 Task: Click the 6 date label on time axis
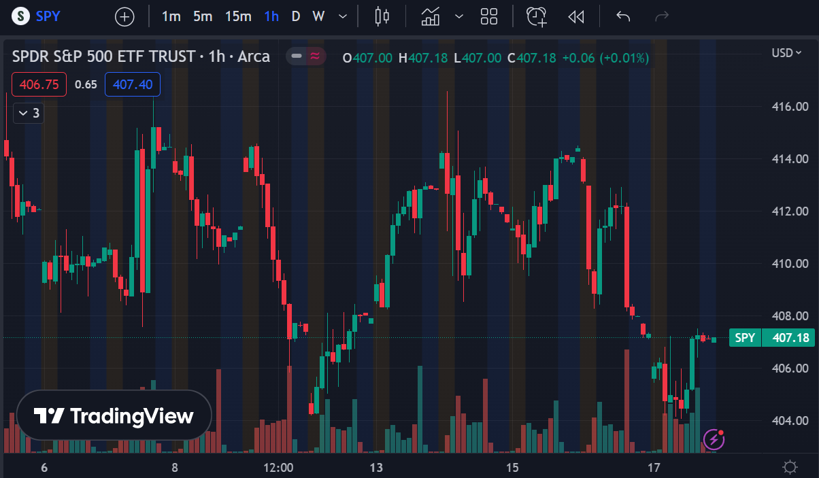pos(44,468)
